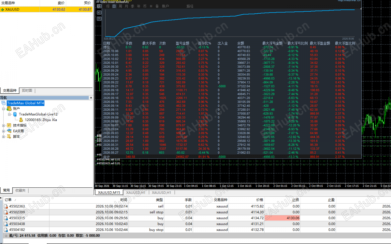Screen dimensions: 391x244
Task: Collapse the TradeMaxGlobal-Live12 server node
Action: pos(9,114)
